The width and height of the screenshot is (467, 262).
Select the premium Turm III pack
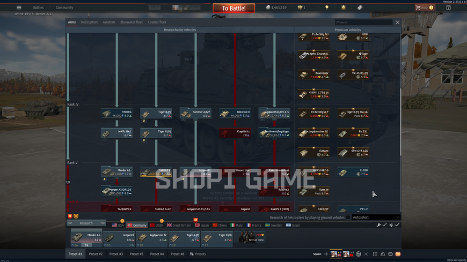tap(313, 191)
